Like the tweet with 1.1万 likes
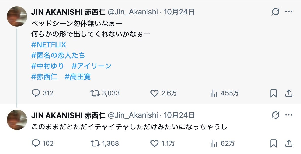The height and width of the screenshot is (154, 301). point(155,144)
